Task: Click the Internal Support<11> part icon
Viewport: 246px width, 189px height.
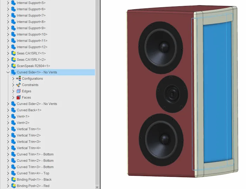Action: tap(13, 41)
